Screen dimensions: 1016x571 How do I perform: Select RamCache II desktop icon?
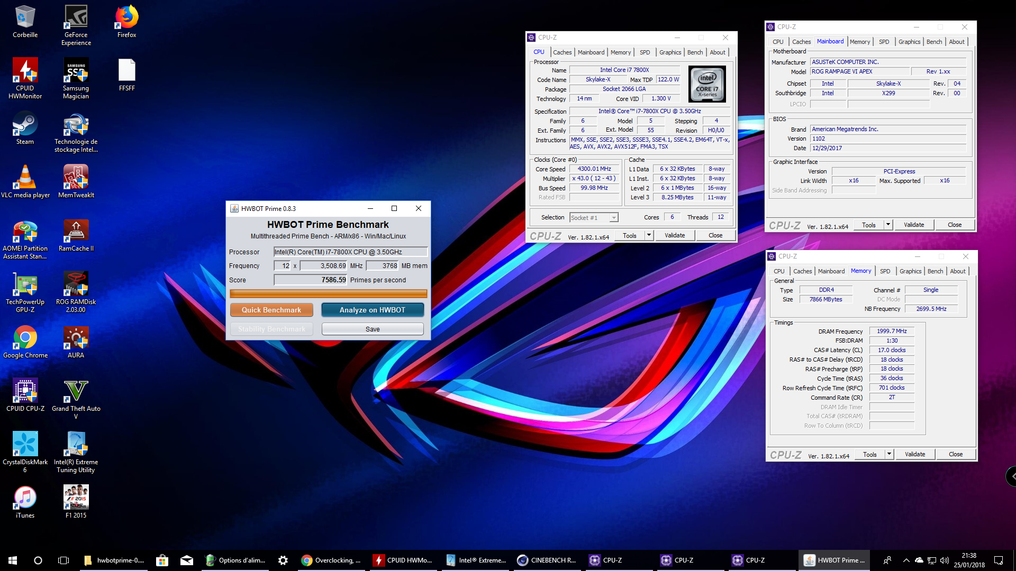76,235
